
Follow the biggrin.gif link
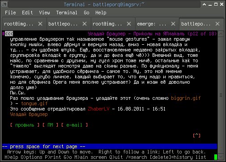point(186,98)
